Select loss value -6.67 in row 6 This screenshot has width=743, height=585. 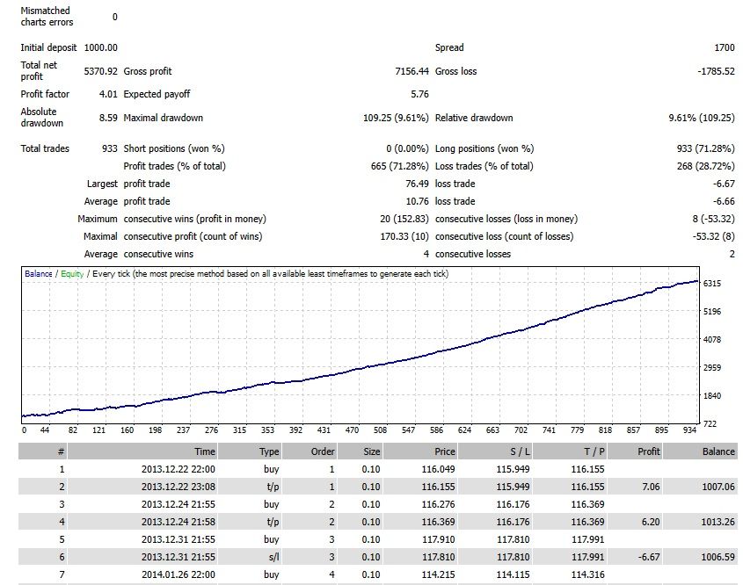(x=649, y=557)
